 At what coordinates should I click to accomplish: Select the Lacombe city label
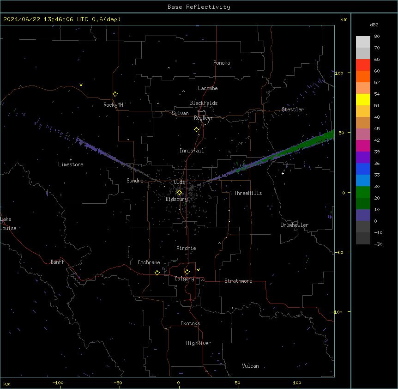(208, 88)
